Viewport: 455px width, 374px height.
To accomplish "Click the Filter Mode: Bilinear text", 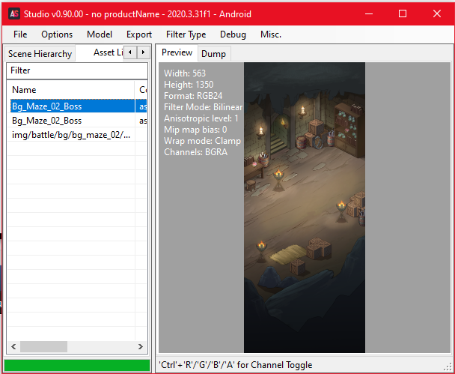I will tap(203, 107).
